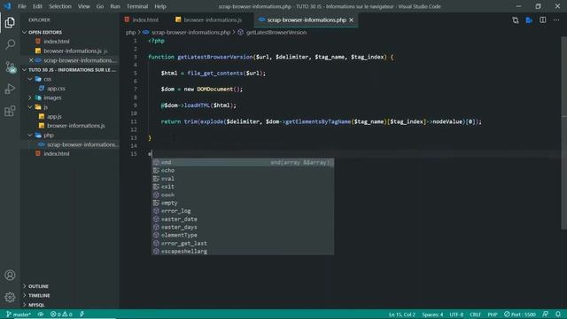Open the Run and Debug view
The width and height of the screenshot is (567, 319).
pos(10,89)
